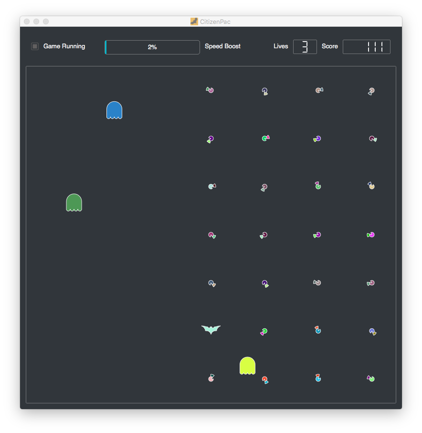Pick the pale cyan pac-man with dark red wedge
This screenshot has height=433, width=422.
[x=211, y=186]
